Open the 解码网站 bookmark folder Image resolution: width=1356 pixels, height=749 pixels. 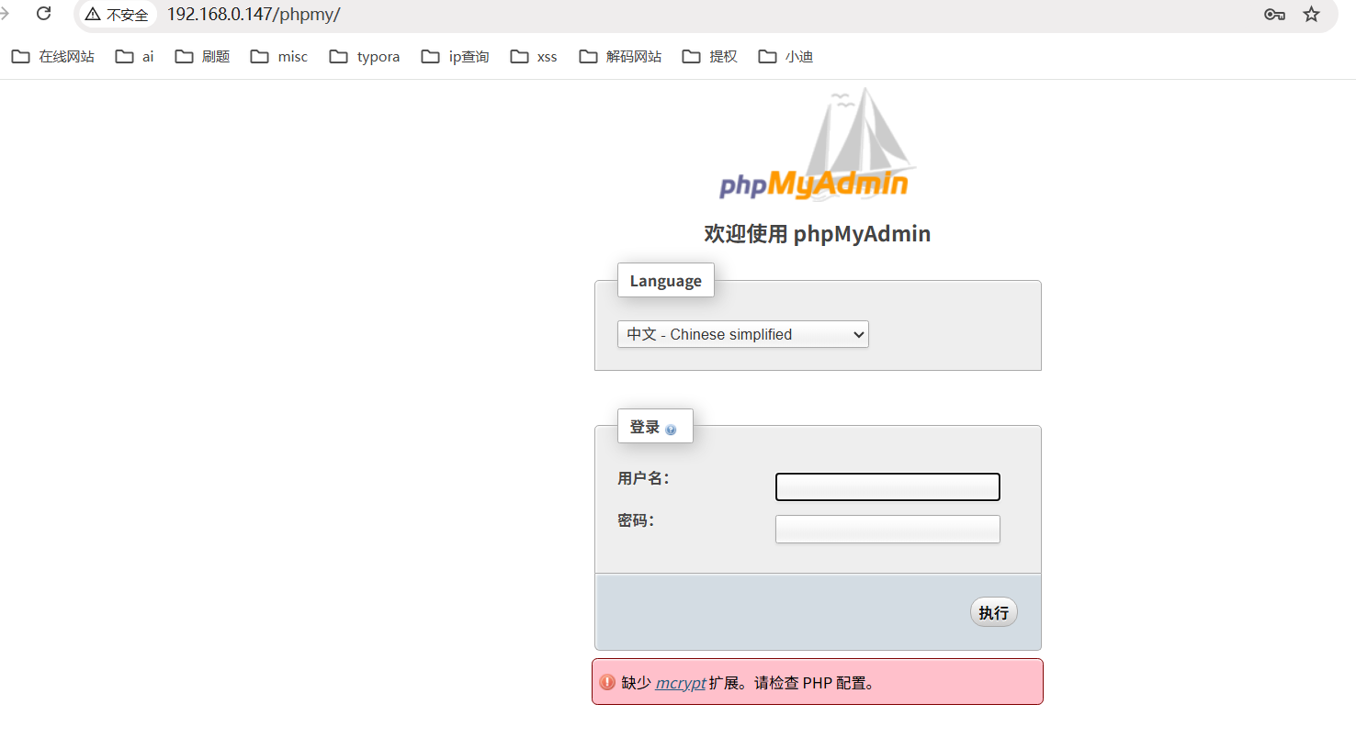pos(621,57)
